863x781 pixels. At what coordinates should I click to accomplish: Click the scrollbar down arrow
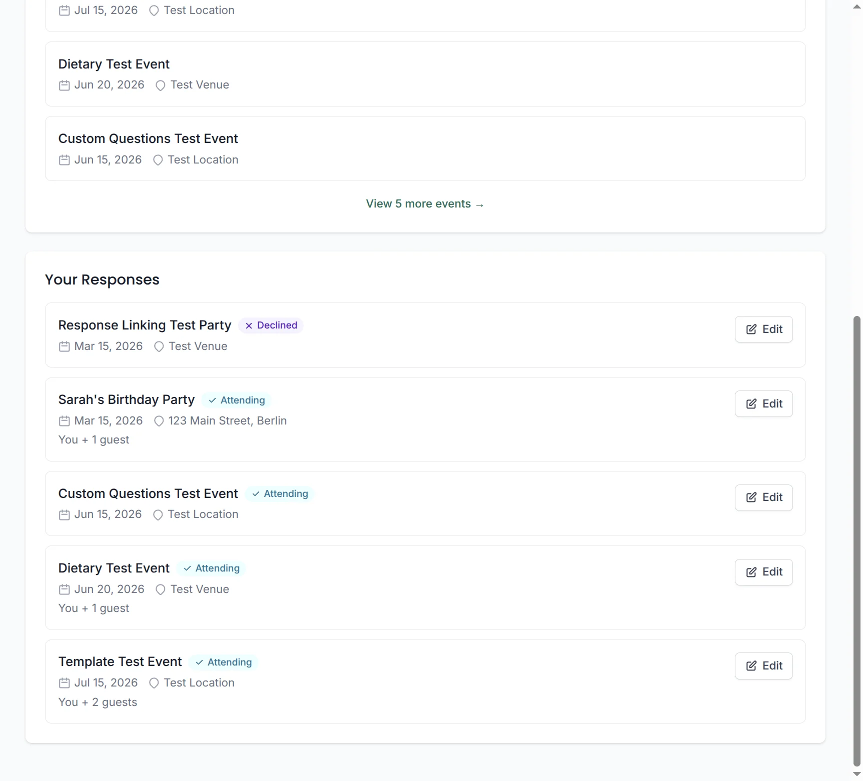click(x=856, y=773)
